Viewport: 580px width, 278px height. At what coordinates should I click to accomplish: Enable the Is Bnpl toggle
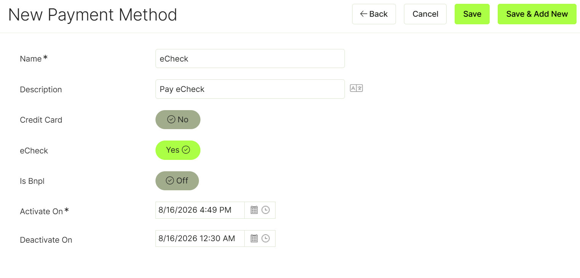click(177, 181)
